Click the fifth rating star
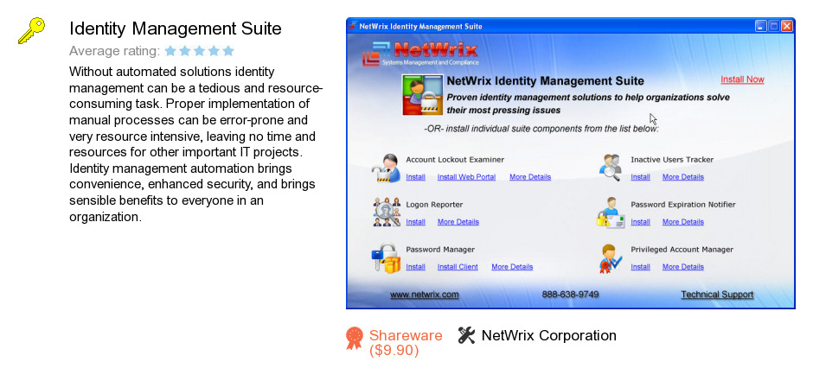The image size is (813, 381). 228,51
